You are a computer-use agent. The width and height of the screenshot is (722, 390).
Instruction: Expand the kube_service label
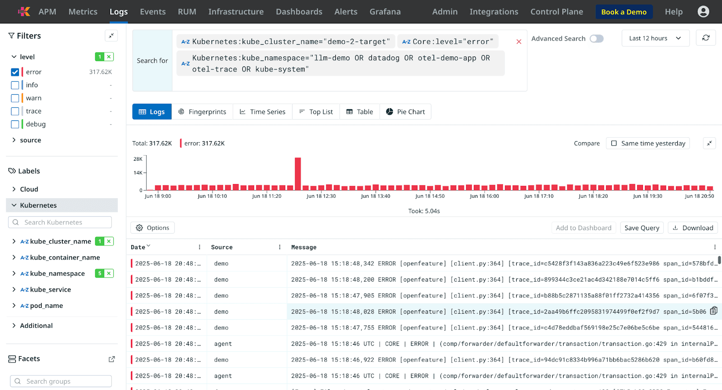click(14, 290)
